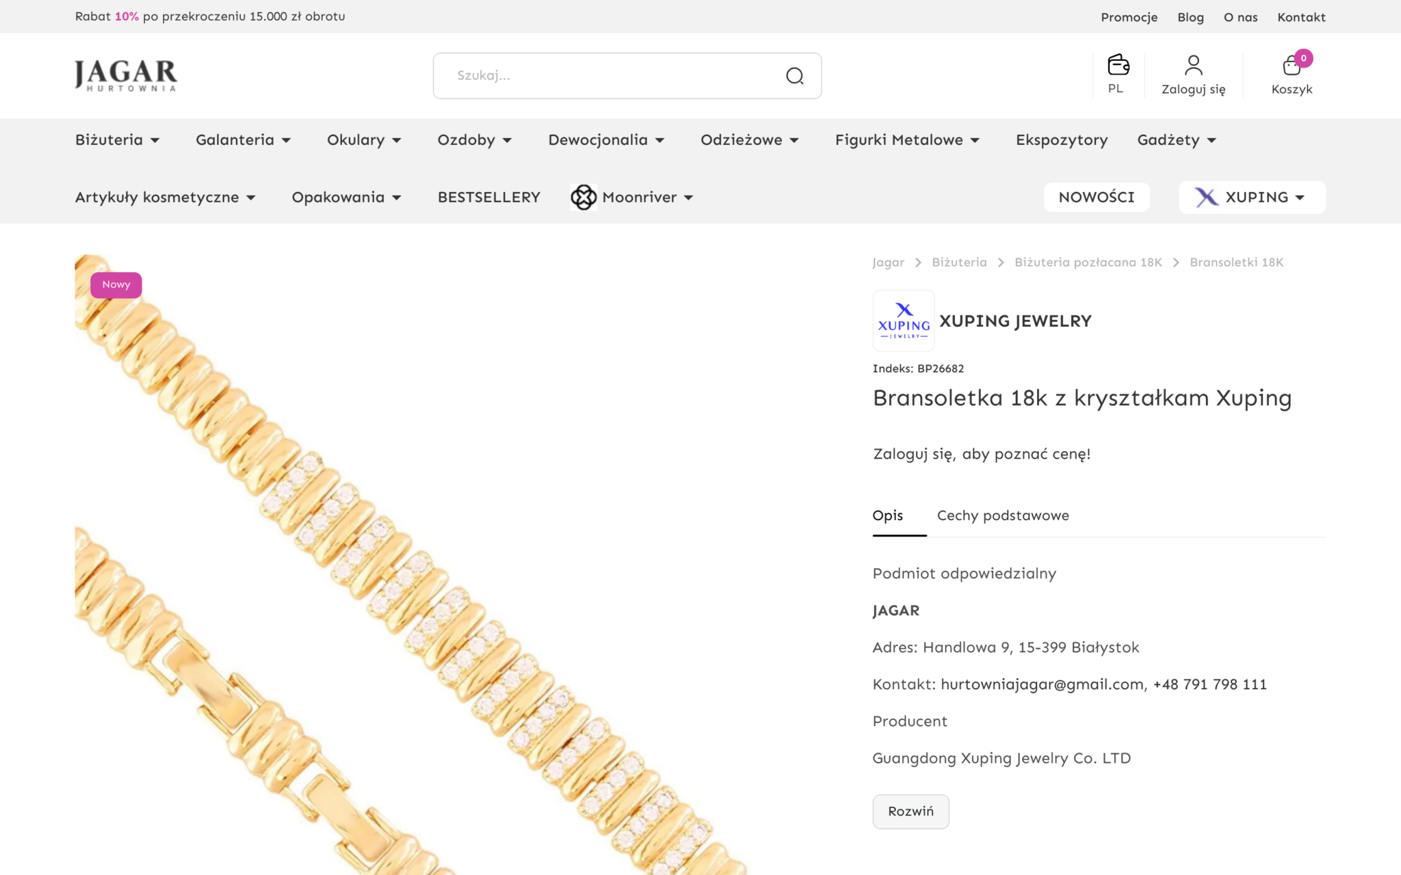Expand the Gadżety menu
The height and width of the screenshot is (875, 1401).
click(1177, 140)
